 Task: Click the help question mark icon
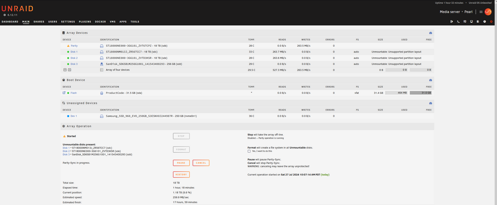[x=485, y=21]
